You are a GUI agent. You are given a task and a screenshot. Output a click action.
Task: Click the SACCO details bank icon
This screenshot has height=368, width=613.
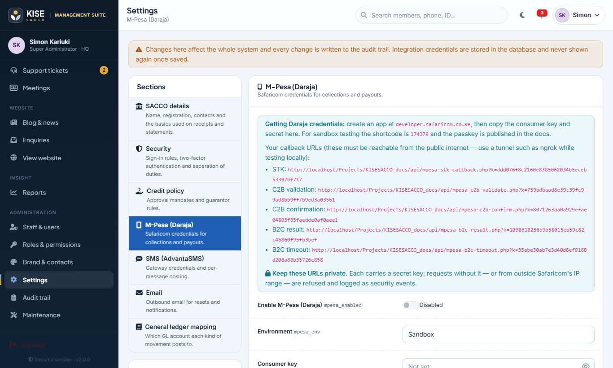[x=139, y=106]
